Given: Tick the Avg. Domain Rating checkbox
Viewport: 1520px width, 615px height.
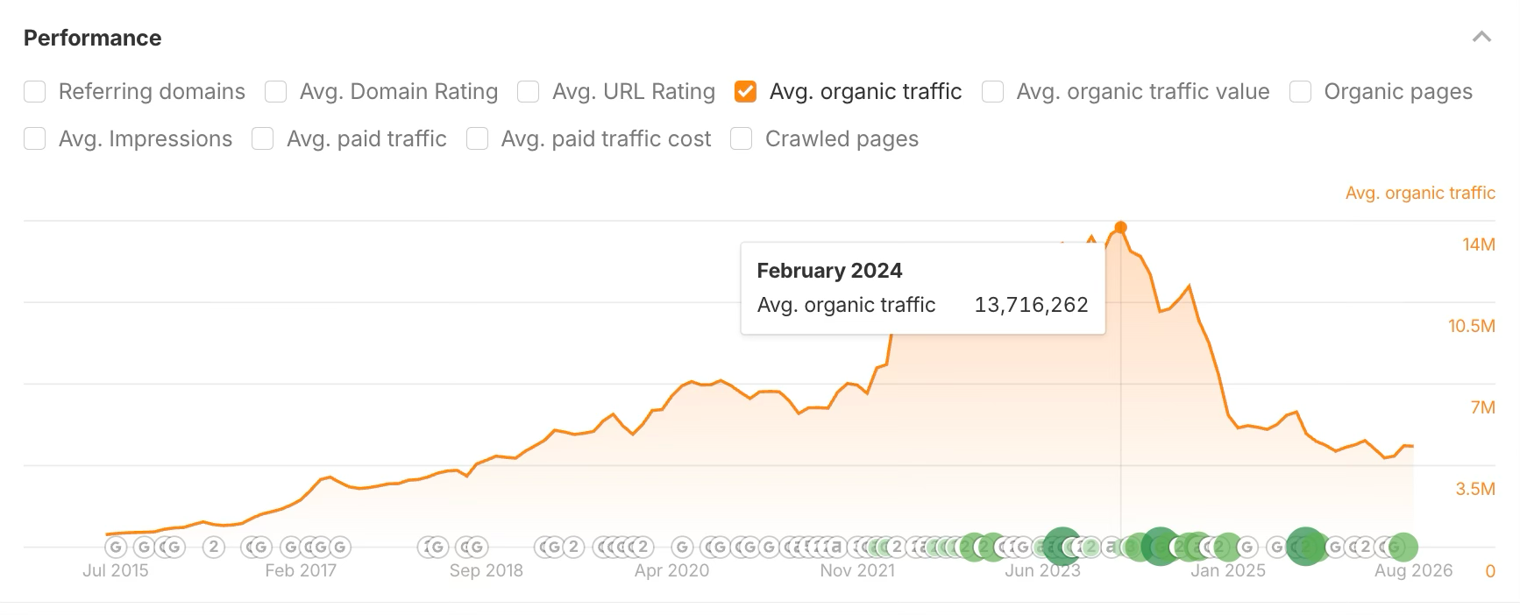Looking at the screenshot, I should tap(276, 92).
